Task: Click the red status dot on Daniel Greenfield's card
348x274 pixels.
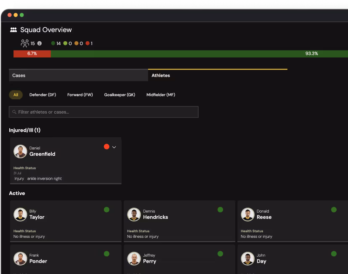Action: 106,147
